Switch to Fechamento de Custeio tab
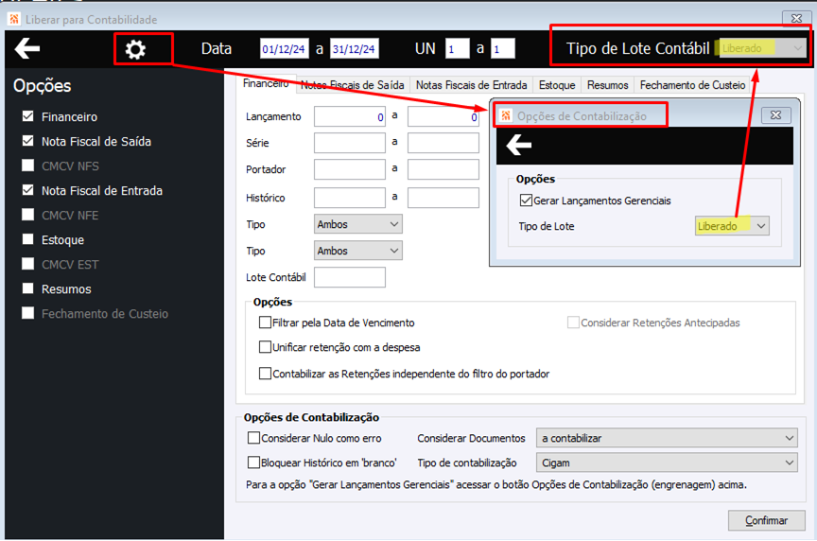817x541 pixels. click(692, 85)
